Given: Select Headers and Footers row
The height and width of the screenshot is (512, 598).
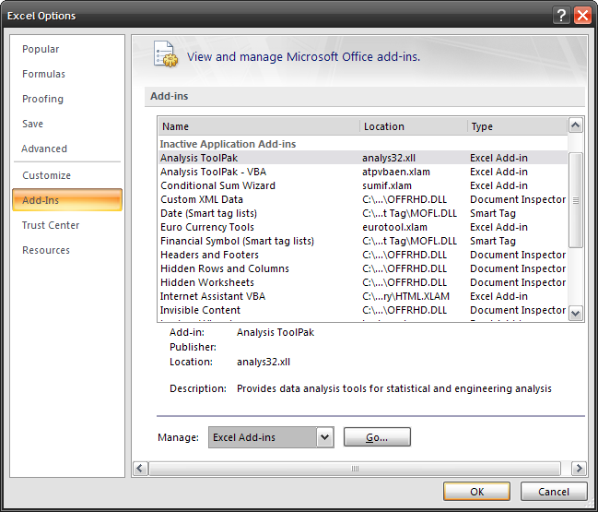Looking at the screenshot, I should pyautogui.click(x=363, y=255).
